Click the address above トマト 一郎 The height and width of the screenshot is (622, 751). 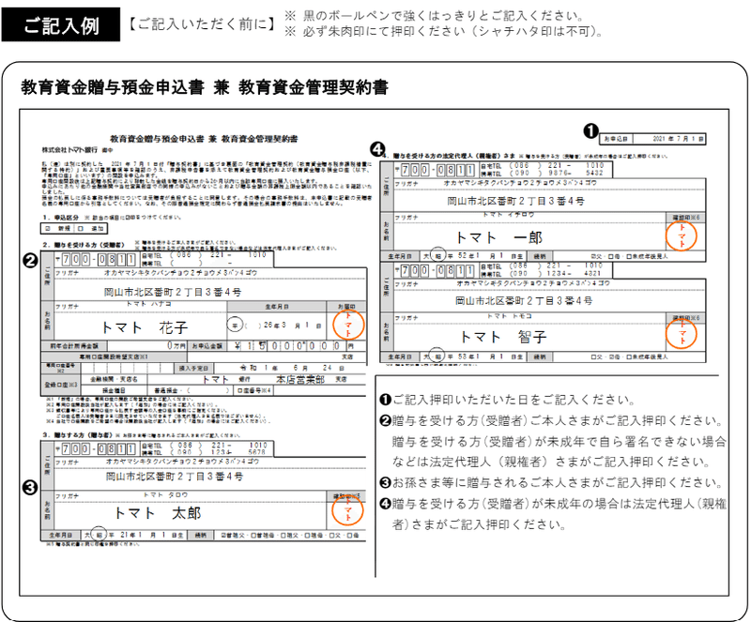[515, 201]
